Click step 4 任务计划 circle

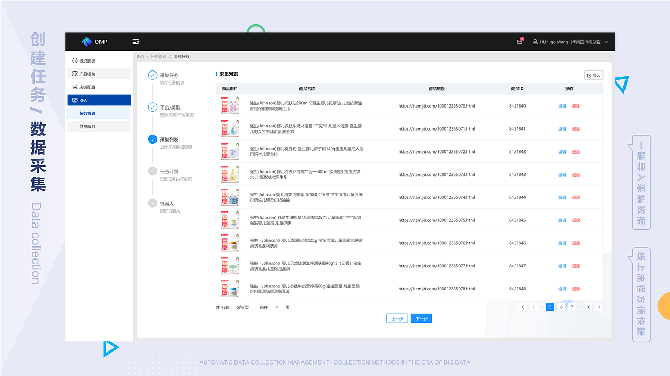[152, 171]
